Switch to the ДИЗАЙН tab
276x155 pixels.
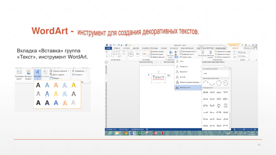[136, 48]
